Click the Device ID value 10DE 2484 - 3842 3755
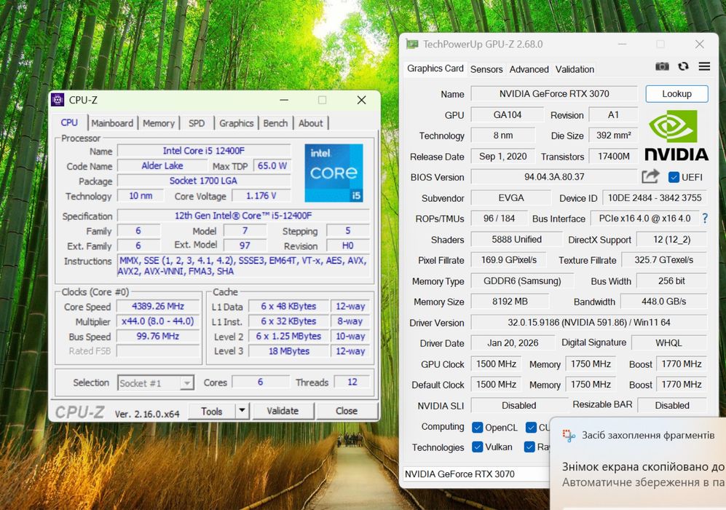 [x=655, y=197]
